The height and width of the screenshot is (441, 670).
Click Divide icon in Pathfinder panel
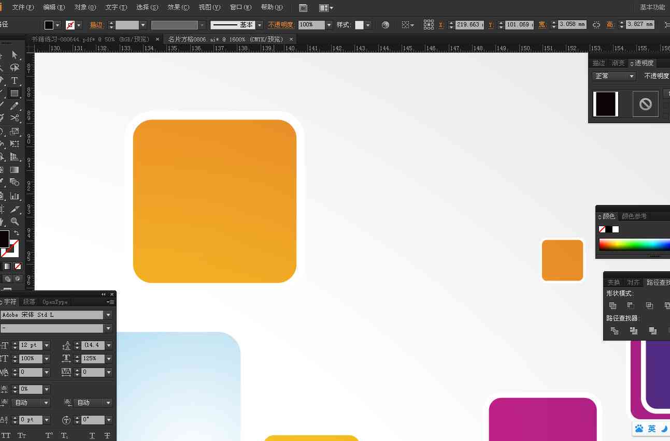click(x=615, y=331)
